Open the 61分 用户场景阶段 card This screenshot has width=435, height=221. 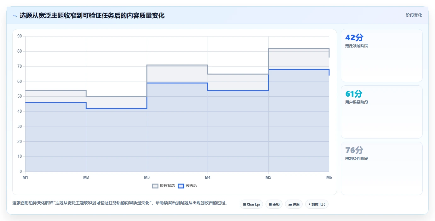381,112
